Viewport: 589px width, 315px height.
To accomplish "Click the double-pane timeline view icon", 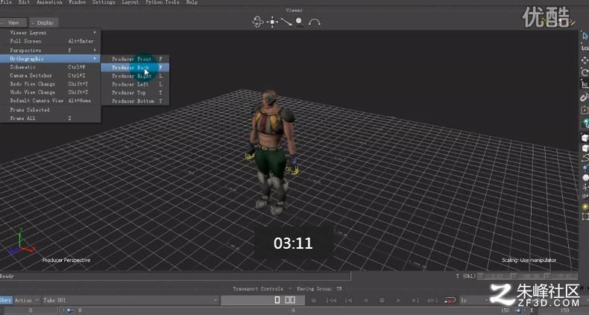I will click(290, 300).
